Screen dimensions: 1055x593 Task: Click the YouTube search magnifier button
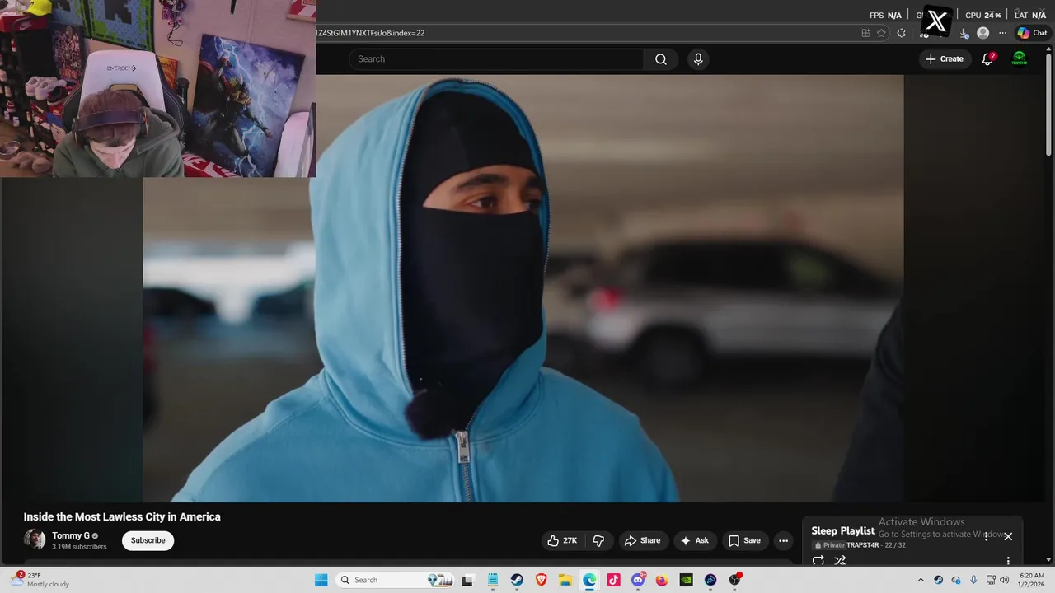click(661, 59)
